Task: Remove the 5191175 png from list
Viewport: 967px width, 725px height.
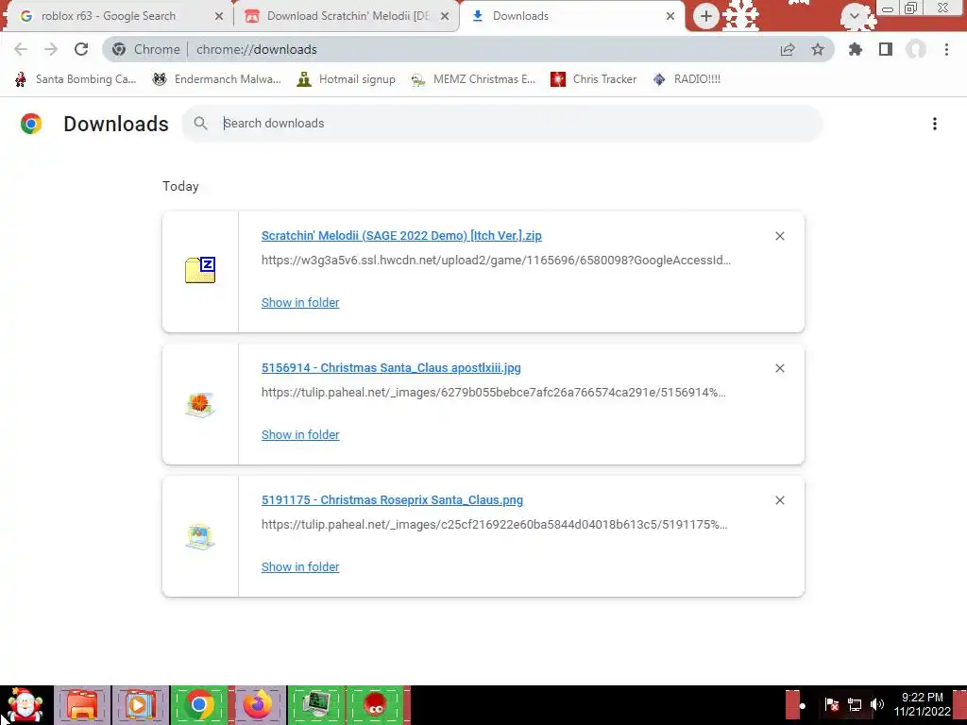Action: click(779, 500)
